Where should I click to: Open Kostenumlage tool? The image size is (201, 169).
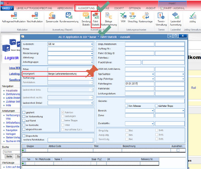tap(146, 17)
